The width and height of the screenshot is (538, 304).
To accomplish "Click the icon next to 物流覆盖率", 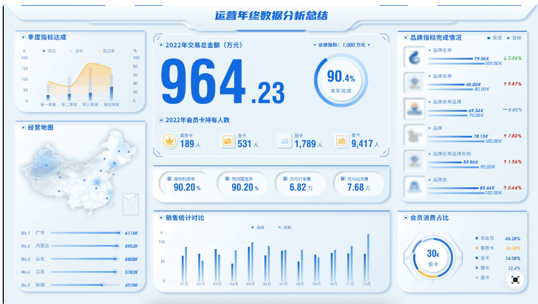I will 227,179.
